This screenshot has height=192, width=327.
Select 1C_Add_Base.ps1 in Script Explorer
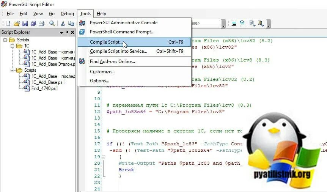point(48,82)
